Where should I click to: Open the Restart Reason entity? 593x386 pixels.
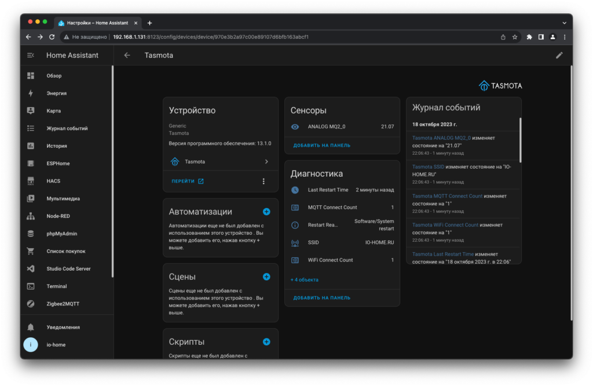pyautogui.click(x=342, y=225)
